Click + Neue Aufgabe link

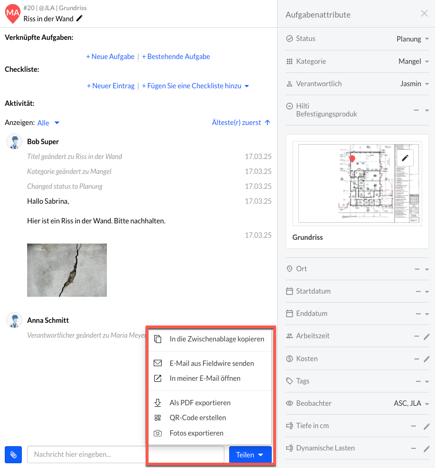pos(110,57)
